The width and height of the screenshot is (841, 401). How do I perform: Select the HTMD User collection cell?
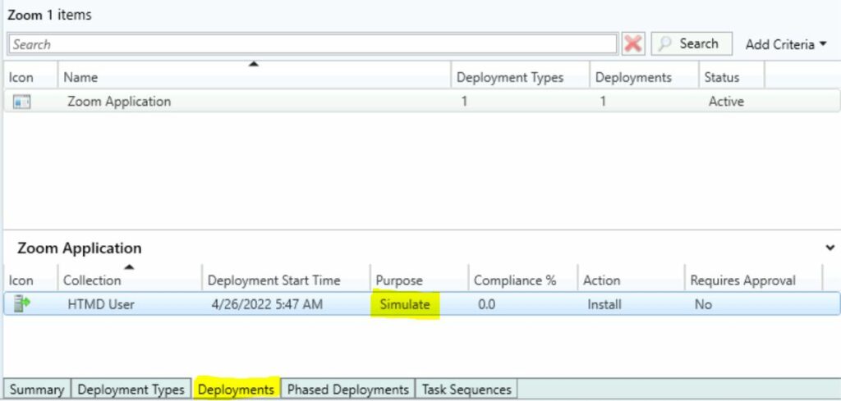point(101,304)
